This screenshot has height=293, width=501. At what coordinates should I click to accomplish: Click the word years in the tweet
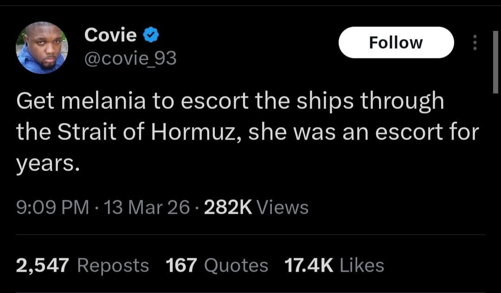click(44, 164)
